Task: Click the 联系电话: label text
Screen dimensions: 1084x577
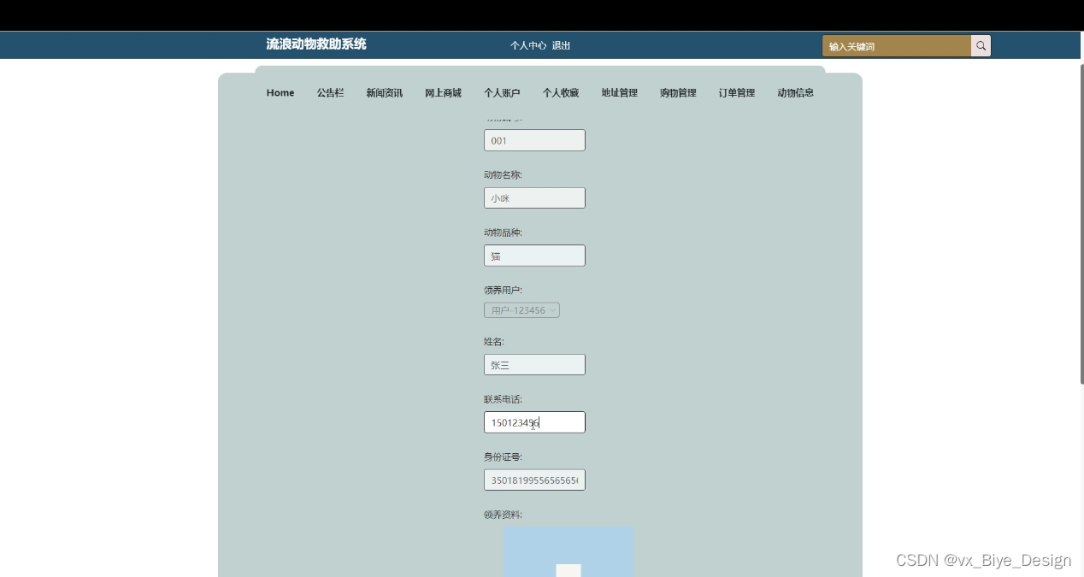Action: 503,399
